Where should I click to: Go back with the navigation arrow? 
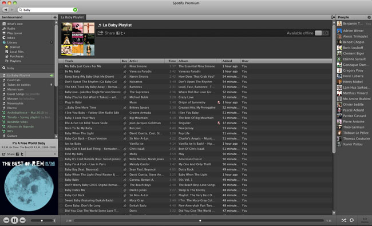pyautogui.click(x=6, y=10)
